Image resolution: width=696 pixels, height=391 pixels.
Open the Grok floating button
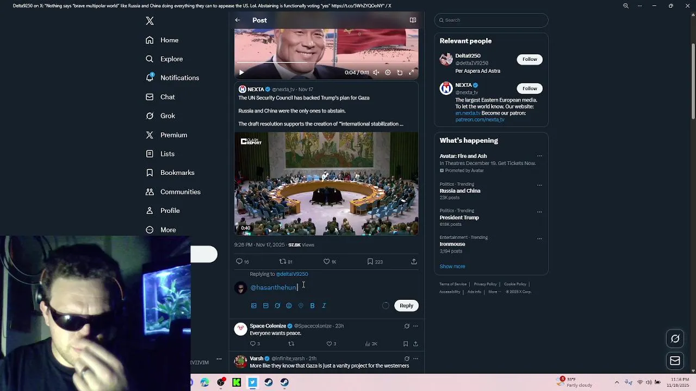click(x=675, y=339)
